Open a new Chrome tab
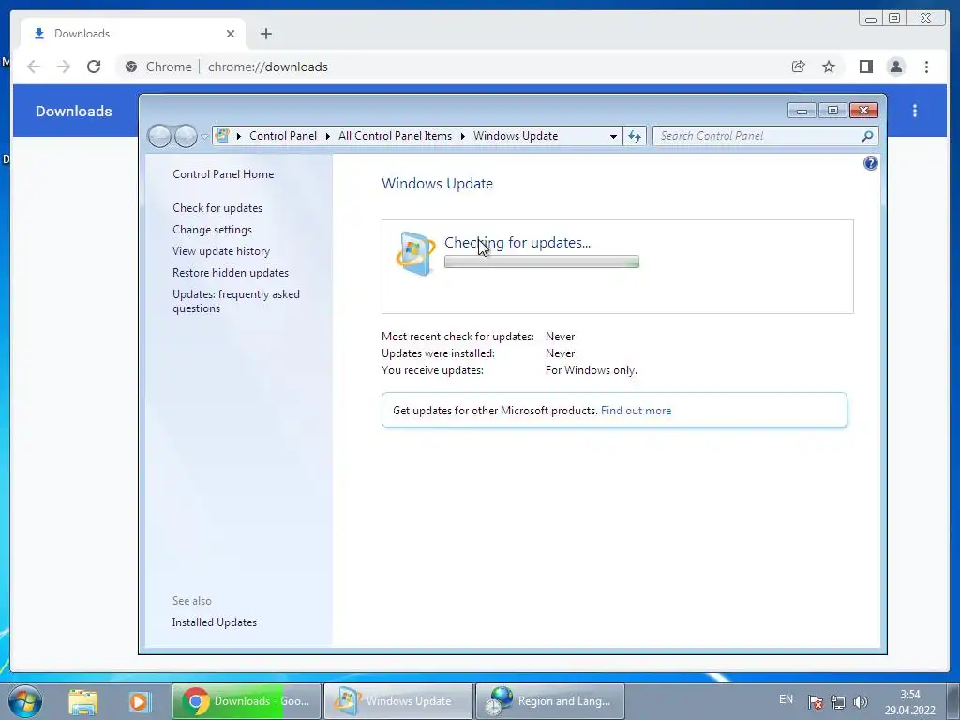Screen dimensions: 960x720 click(x=265, y=34)
